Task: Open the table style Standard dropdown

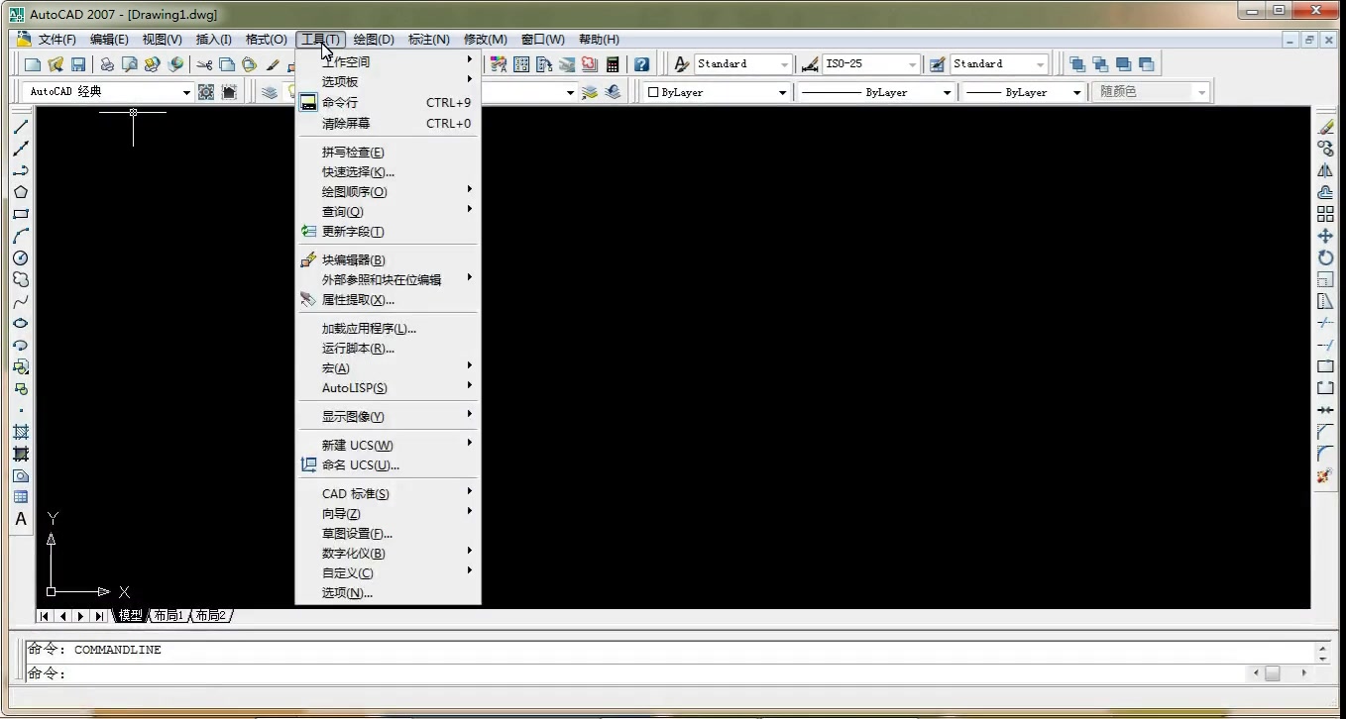Action: tap(1041, 64)
